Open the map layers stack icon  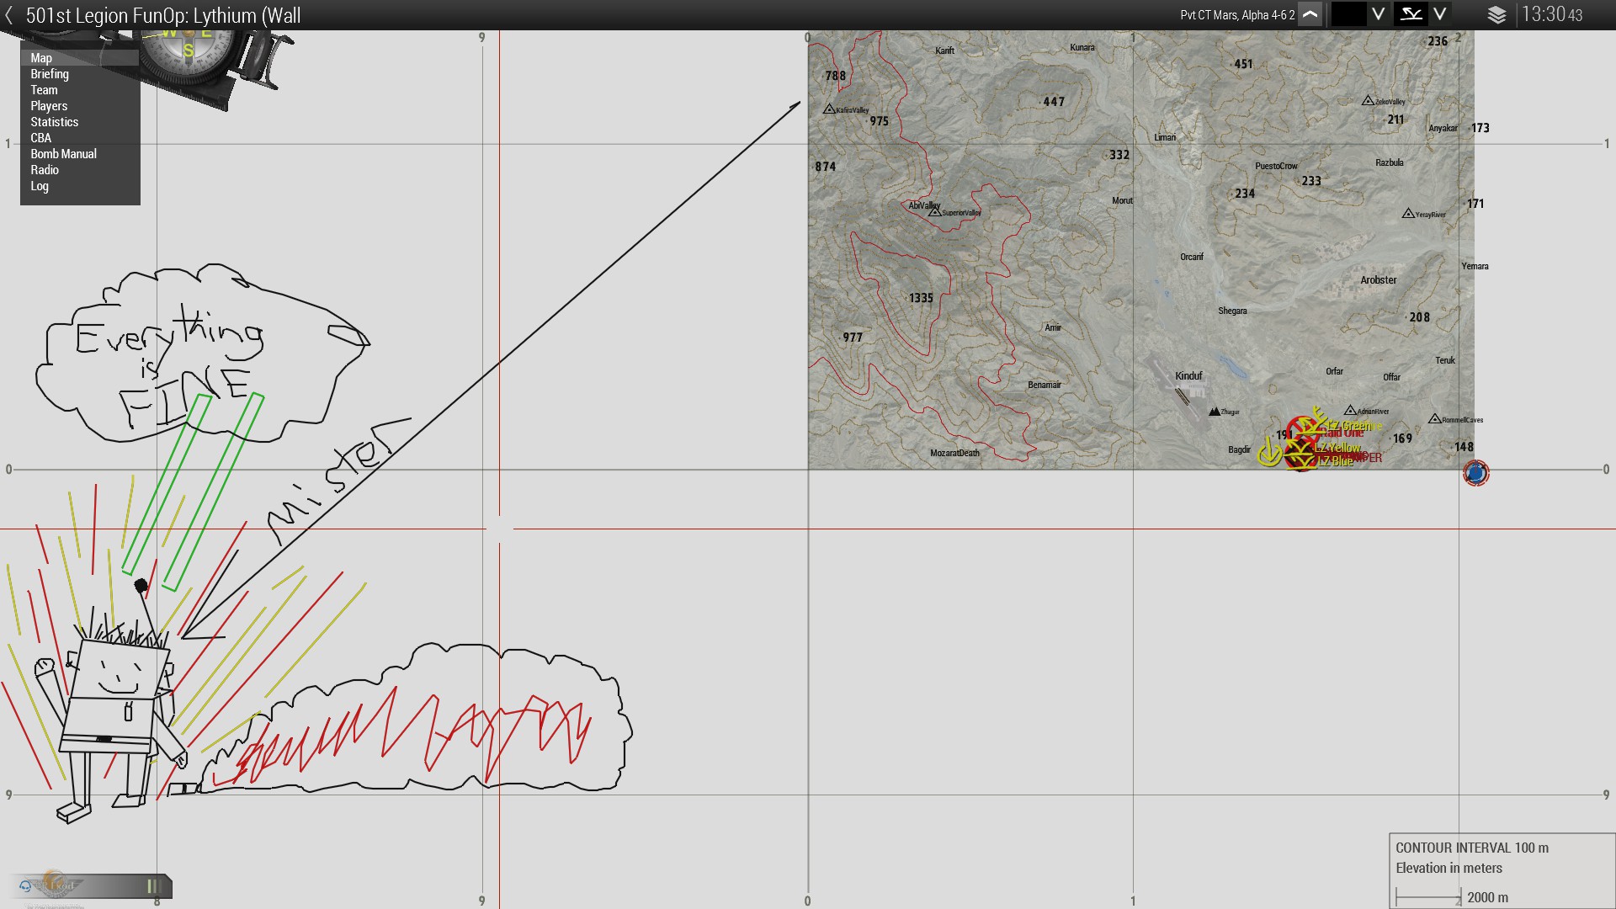coord(1496,15)
